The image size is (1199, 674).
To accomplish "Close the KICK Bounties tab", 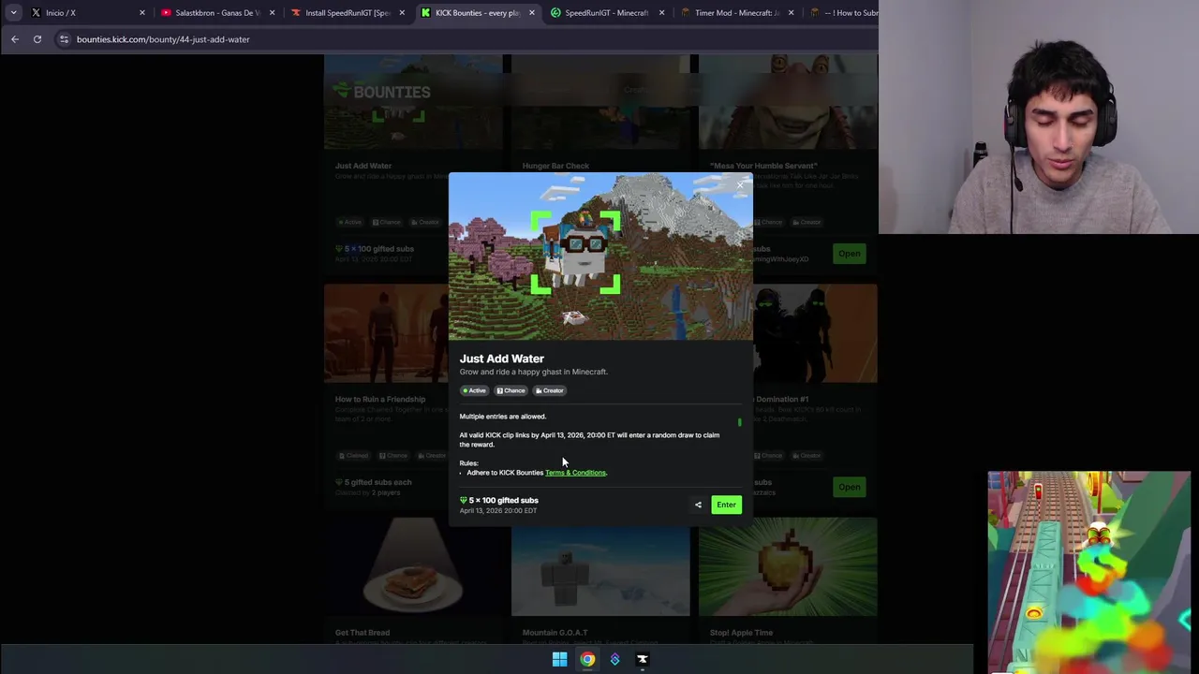I will [532, 13].
